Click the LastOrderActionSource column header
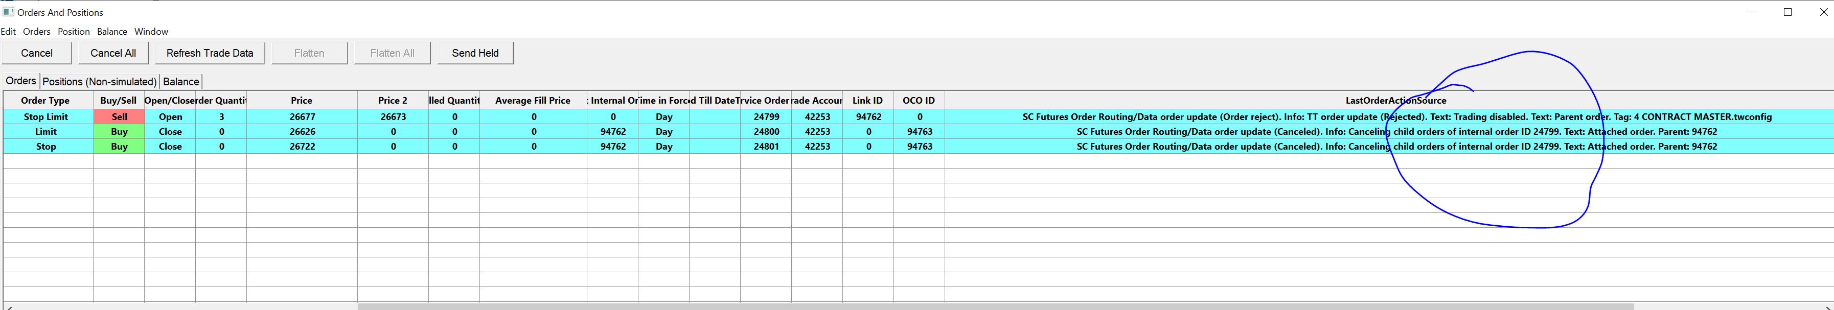The height and width of the screenshot is (310, 1834). (1395, 100)
